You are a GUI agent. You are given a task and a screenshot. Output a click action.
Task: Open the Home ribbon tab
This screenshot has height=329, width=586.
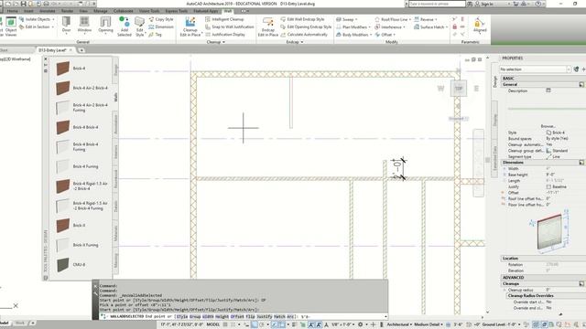click(12, 11)
